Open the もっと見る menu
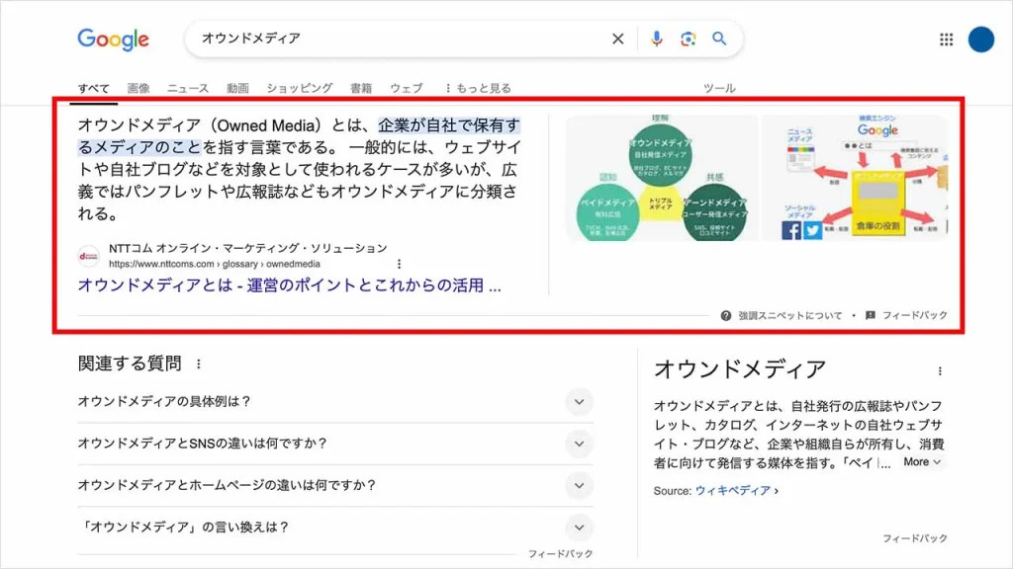This screenshot has height=569, width=1013. [x=478, y=88]
